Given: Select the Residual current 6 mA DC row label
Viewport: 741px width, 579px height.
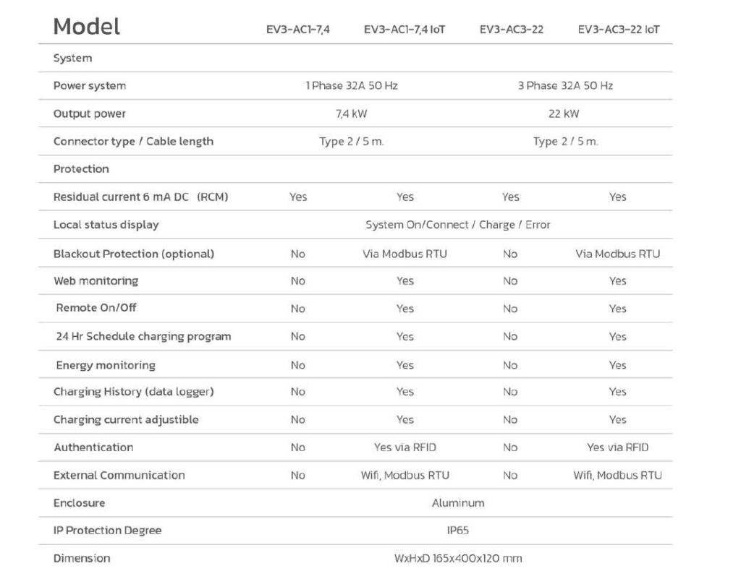Looking at the screenshot, I should point(141,197).
